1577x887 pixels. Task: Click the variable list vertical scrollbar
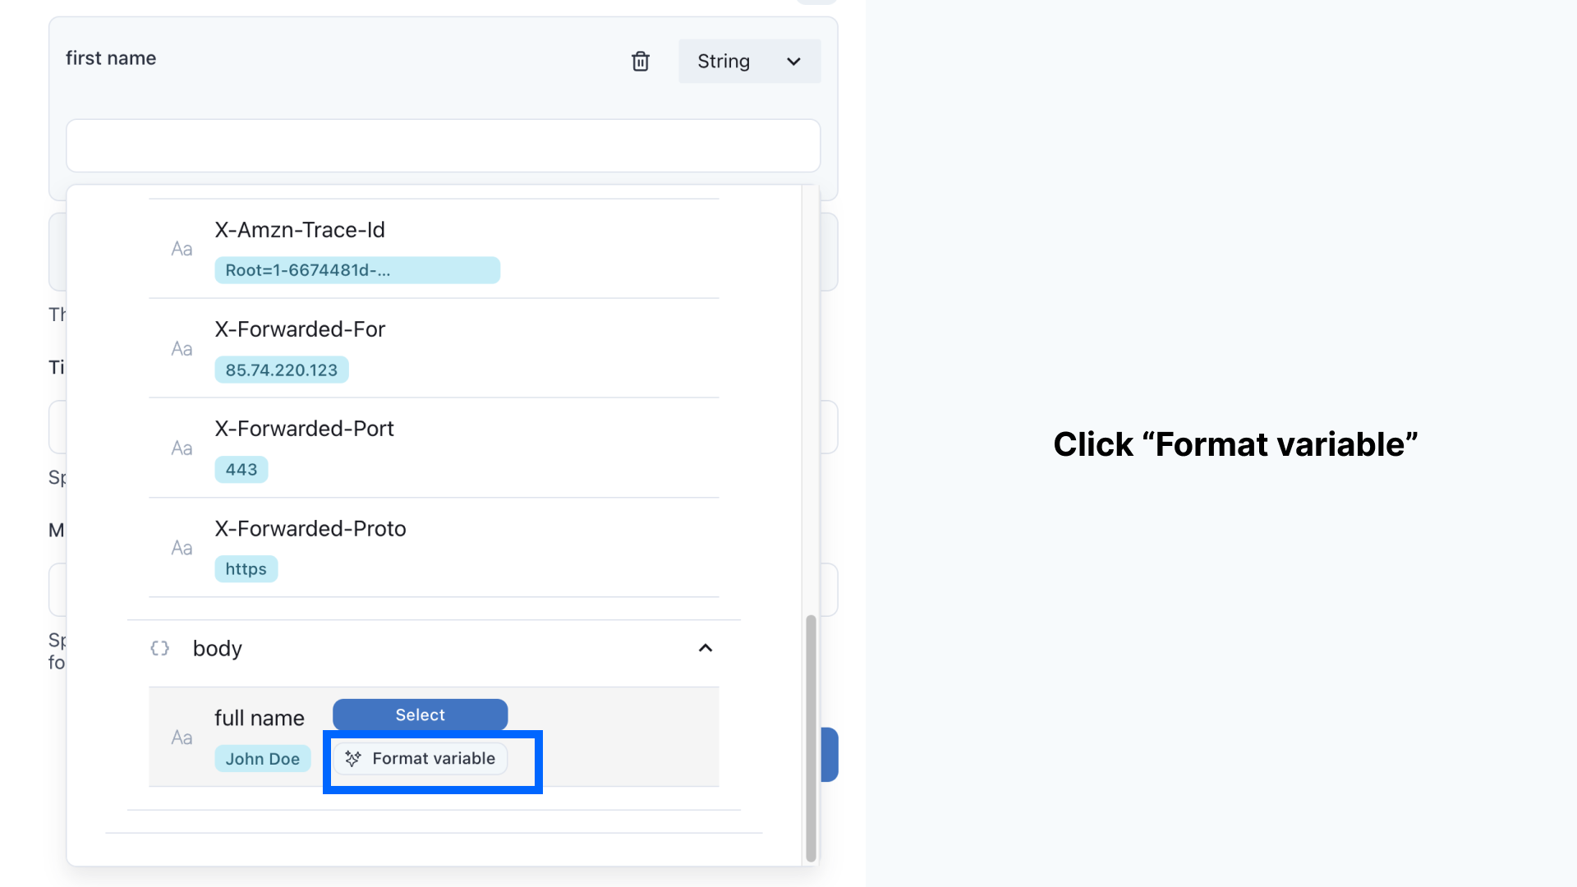(x=811, y=737)
